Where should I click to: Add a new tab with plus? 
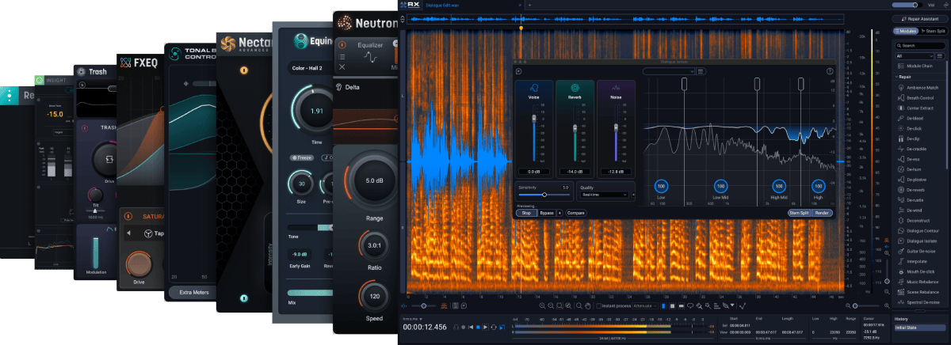coord(530,5)
